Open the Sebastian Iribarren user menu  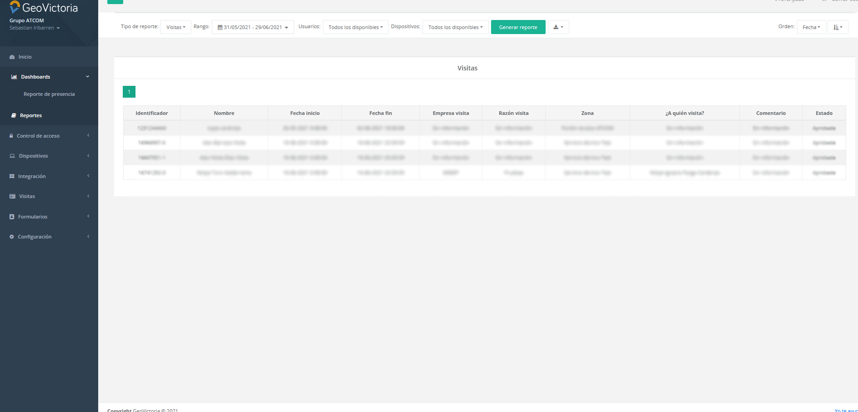35,28
